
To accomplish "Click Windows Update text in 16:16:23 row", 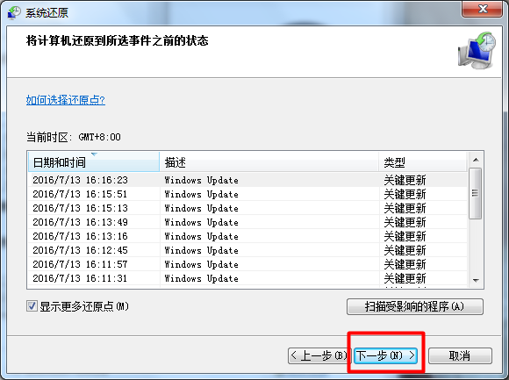I will tap(201, 180).
